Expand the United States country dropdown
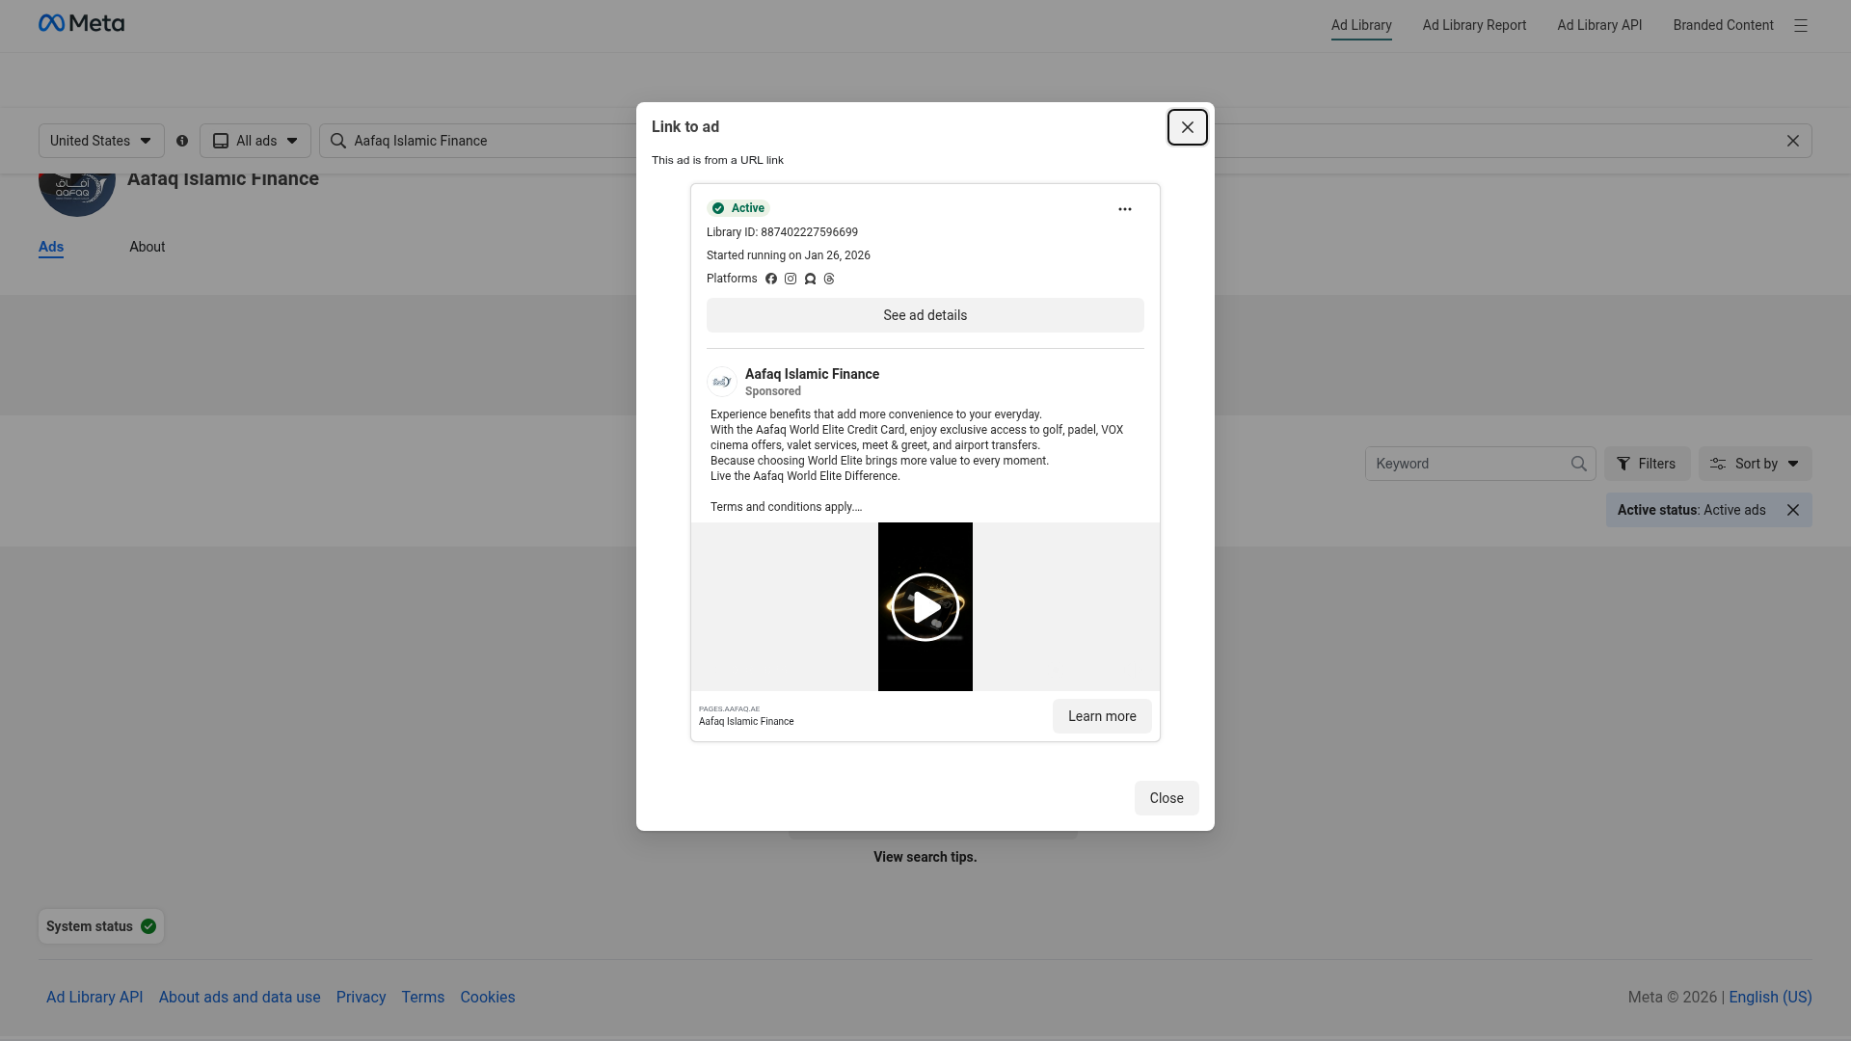The height and width of the screenshot is (1041, 1851). pos(101,141)
